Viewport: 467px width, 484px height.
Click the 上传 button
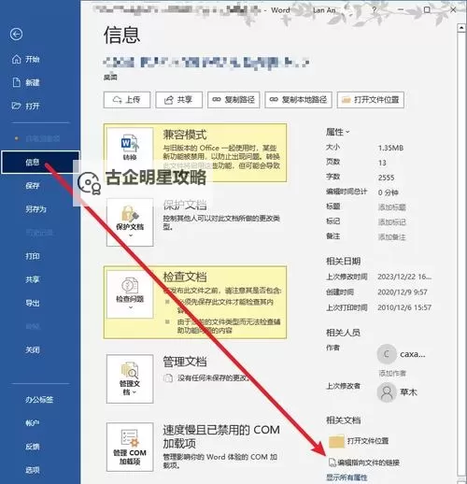coord(127,100)
